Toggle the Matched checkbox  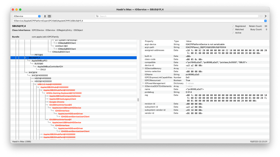coord(233,29)
